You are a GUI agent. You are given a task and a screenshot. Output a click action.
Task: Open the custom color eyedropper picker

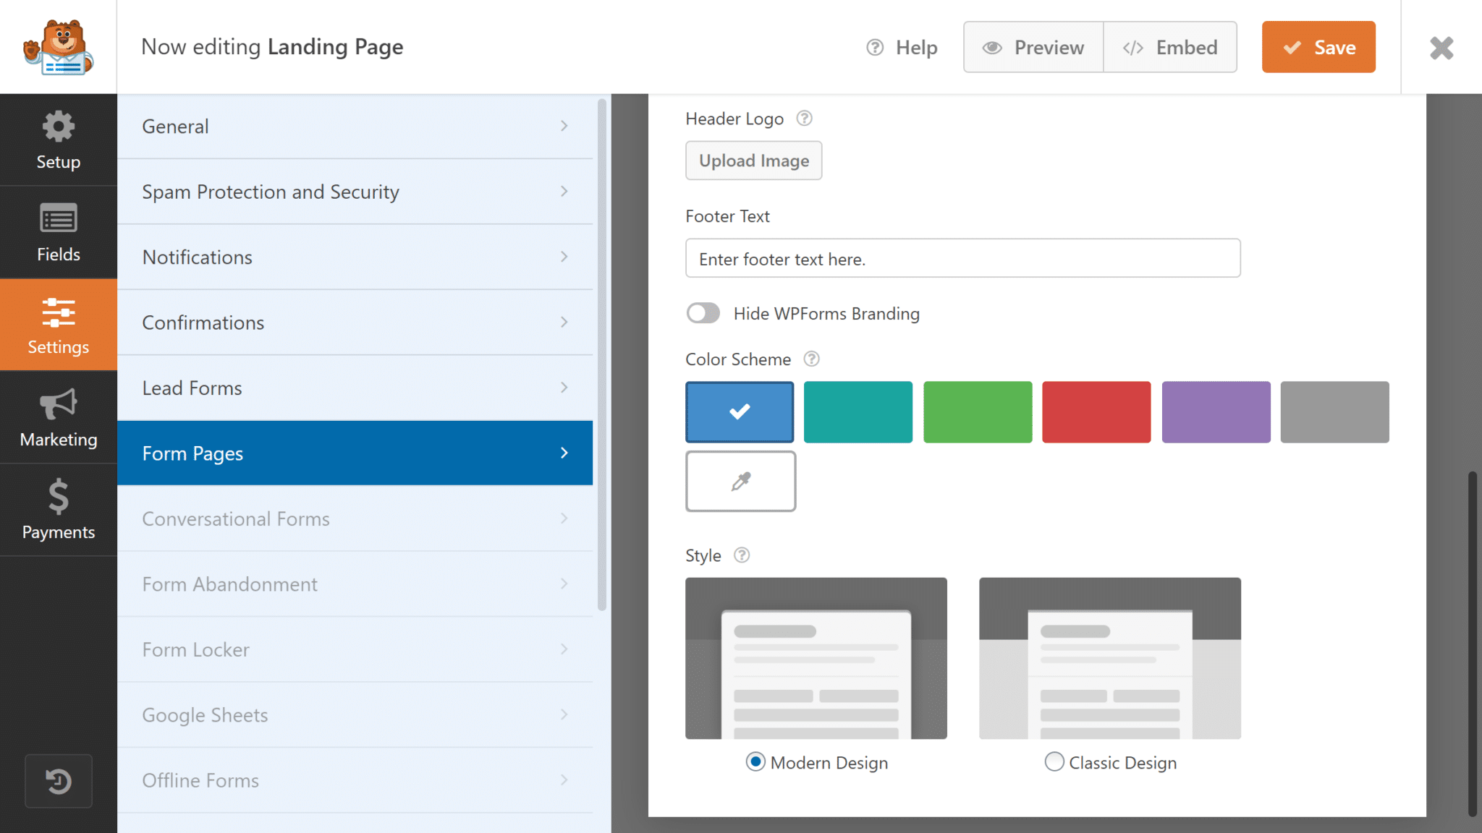pyautogui.click(x=740, y=481)
